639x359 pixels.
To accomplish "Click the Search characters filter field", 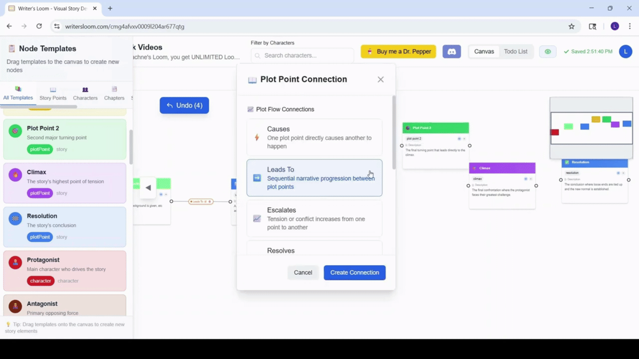I will (x=303, y=55).
